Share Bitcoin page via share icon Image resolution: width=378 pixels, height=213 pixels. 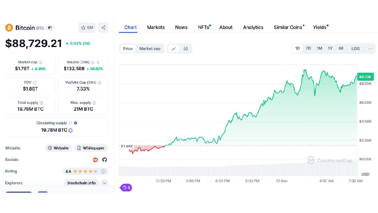103,28
